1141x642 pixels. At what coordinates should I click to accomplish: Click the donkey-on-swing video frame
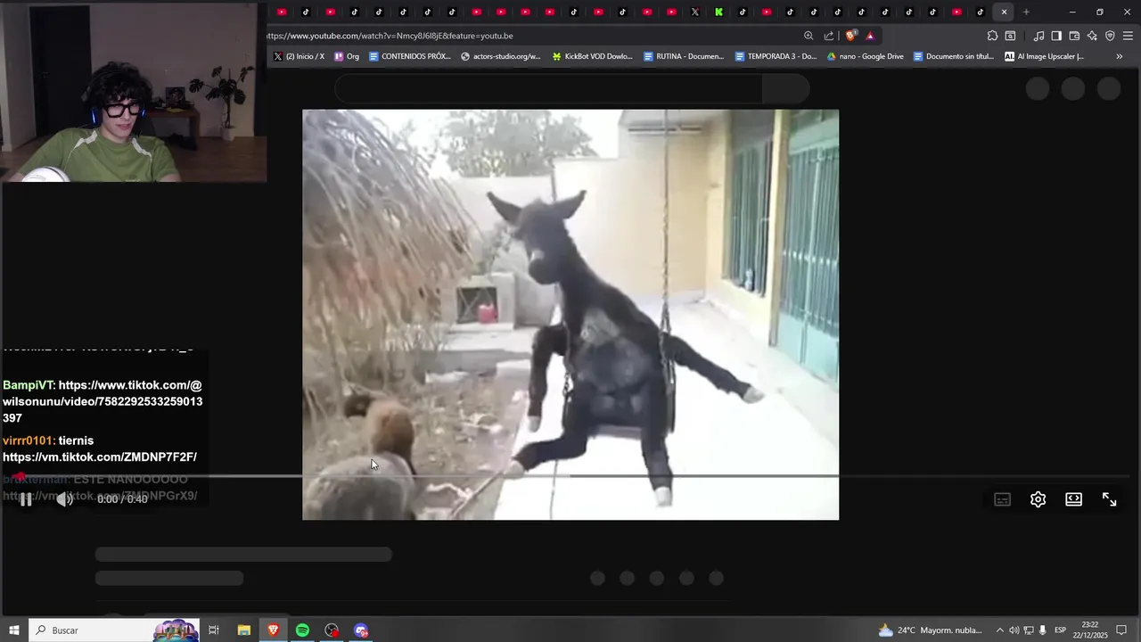tap(570, 315)
